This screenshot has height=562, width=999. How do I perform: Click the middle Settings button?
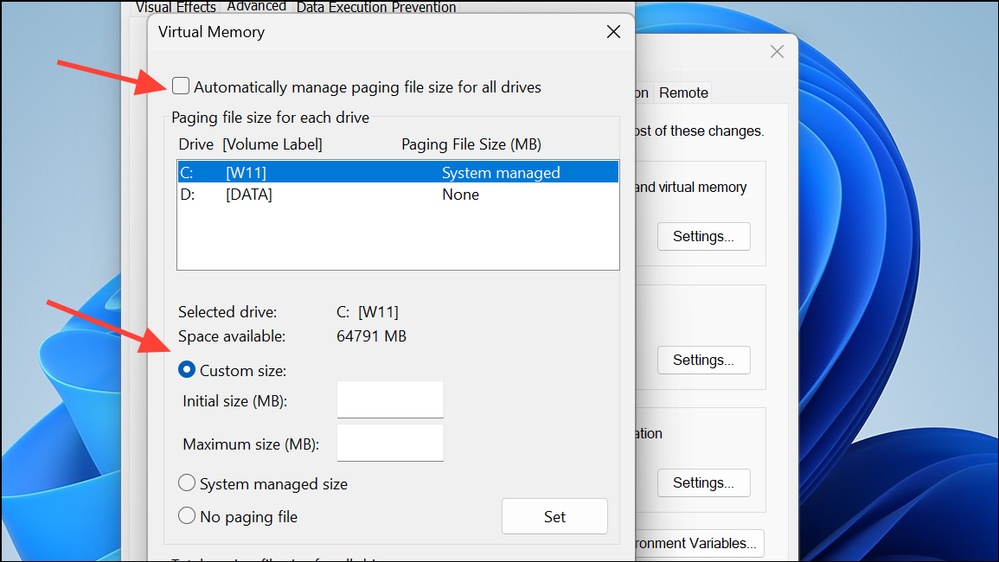pyautogui.click(x=703, y=360)
